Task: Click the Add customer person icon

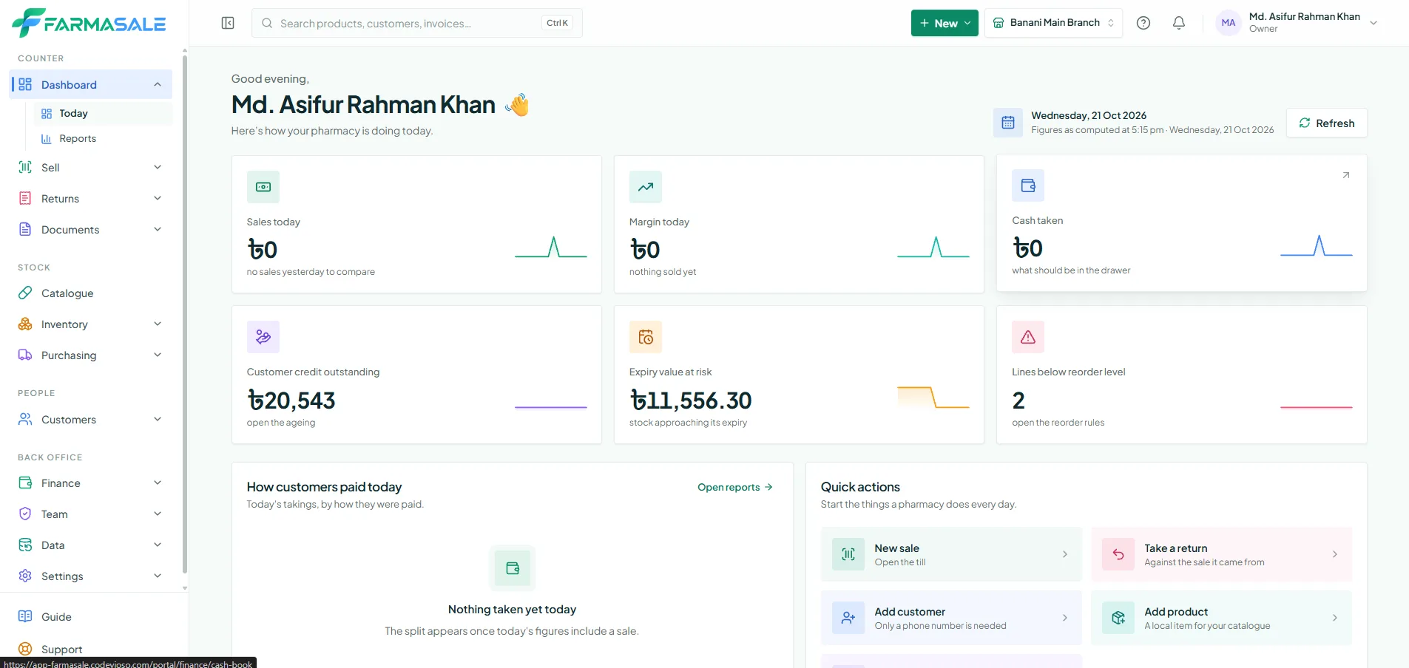Action: click(848, 618)
